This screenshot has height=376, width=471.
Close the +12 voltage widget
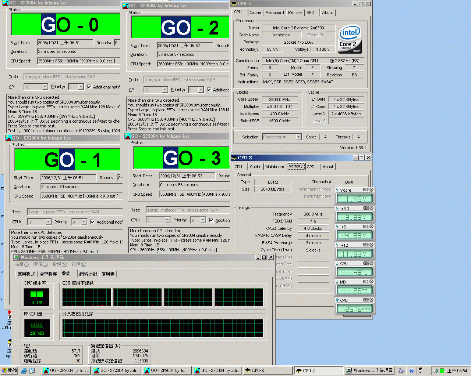(x=372, y=245)
